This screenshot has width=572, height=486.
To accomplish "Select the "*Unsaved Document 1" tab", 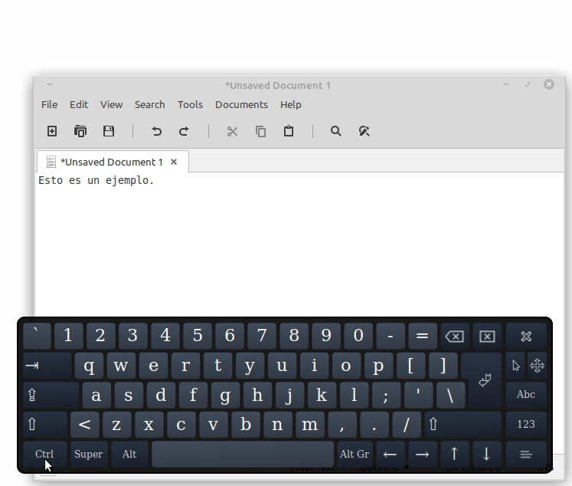I will [112, 162].
